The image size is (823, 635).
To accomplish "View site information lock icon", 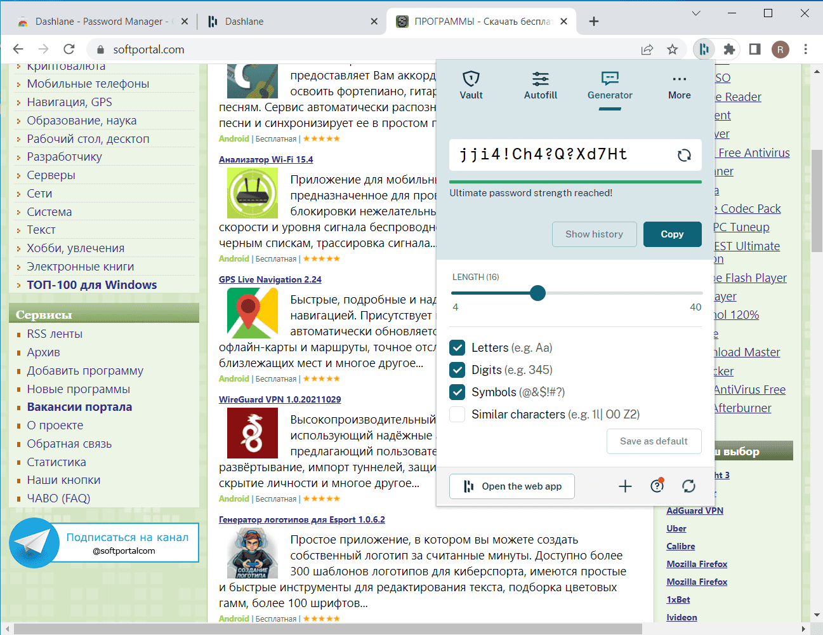I will [x=100, y=50].
